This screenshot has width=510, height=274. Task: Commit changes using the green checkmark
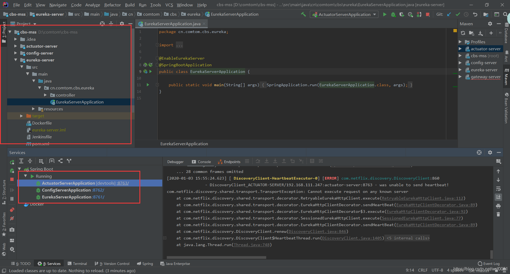click(458, 14)
